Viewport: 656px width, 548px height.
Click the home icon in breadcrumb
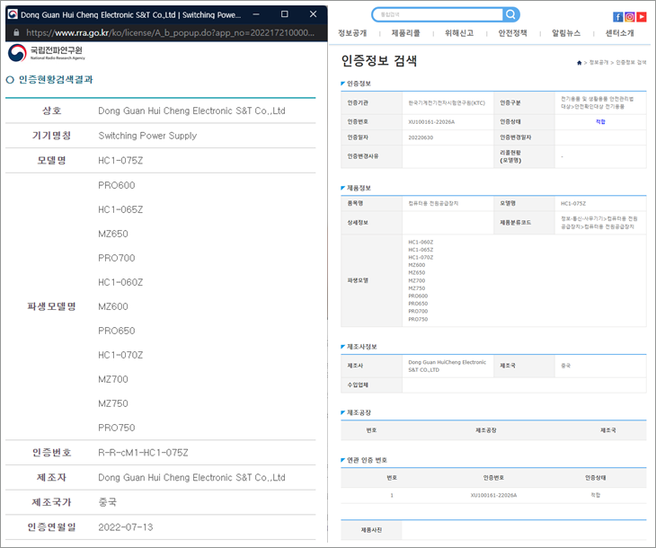click(579, 63)
